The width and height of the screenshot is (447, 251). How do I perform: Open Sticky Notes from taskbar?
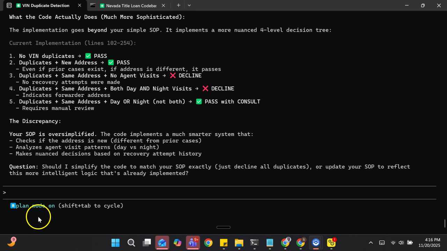223,243
